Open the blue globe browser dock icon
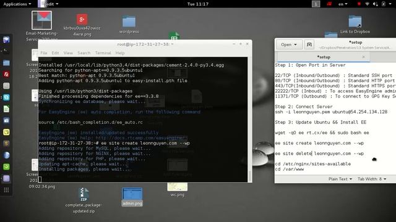Image resolution: width=396 pixels, height=222 pixels. pos(6,155)
